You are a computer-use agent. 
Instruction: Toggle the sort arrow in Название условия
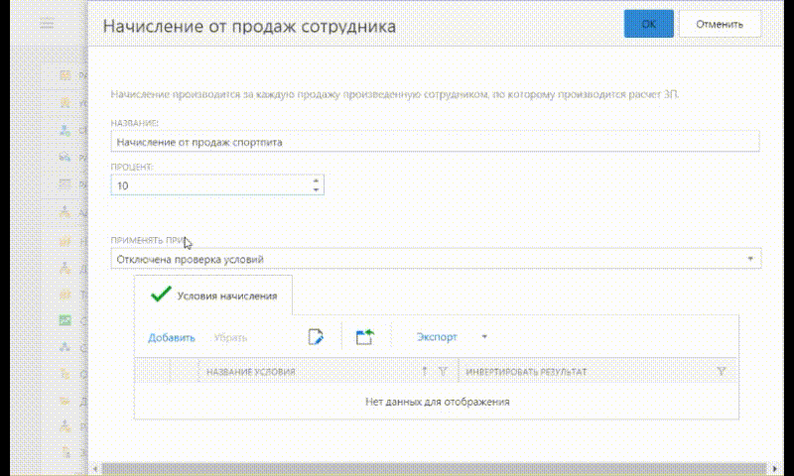[x=425, y=371]
